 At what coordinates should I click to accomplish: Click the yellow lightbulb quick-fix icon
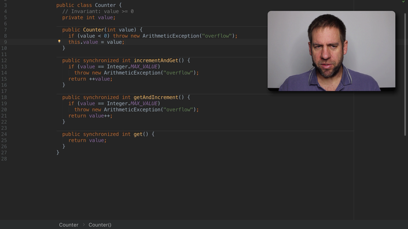60,41
